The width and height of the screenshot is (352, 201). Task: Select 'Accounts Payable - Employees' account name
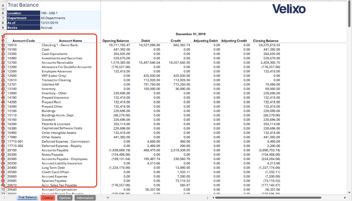click(x=64, y=159)
